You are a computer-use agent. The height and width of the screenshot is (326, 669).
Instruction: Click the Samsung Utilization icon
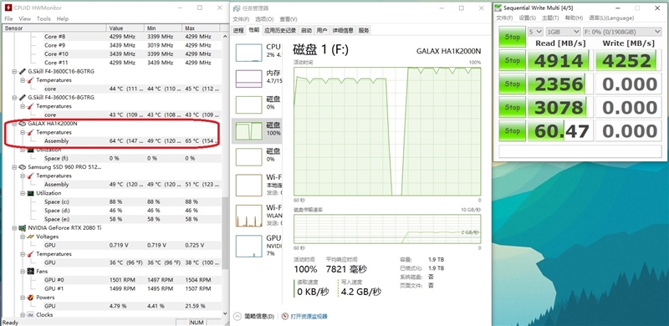[30, 193]
